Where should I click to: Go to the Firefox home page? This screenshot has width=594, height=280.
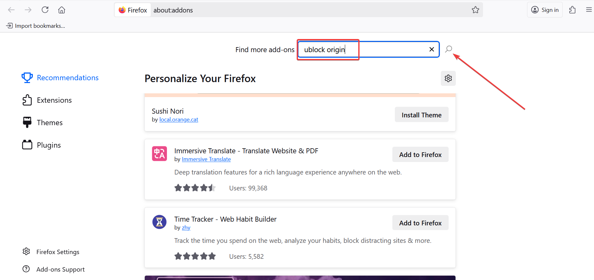[x=62, y=10]
